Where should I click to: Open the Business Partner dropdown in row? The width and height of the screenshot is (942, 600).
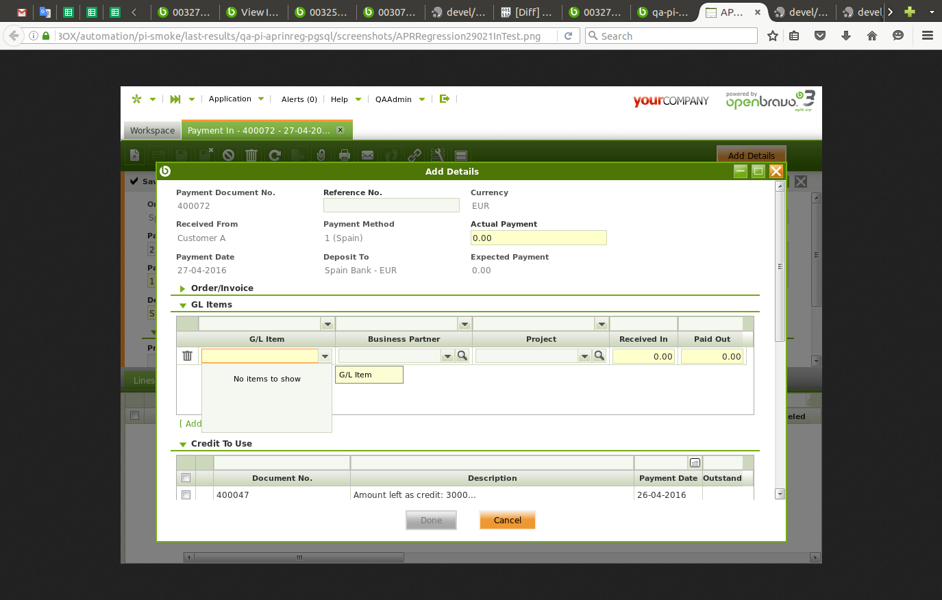[x=447, y=356]
